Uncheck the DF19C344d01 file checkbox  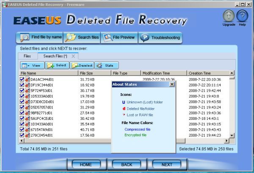22,85
